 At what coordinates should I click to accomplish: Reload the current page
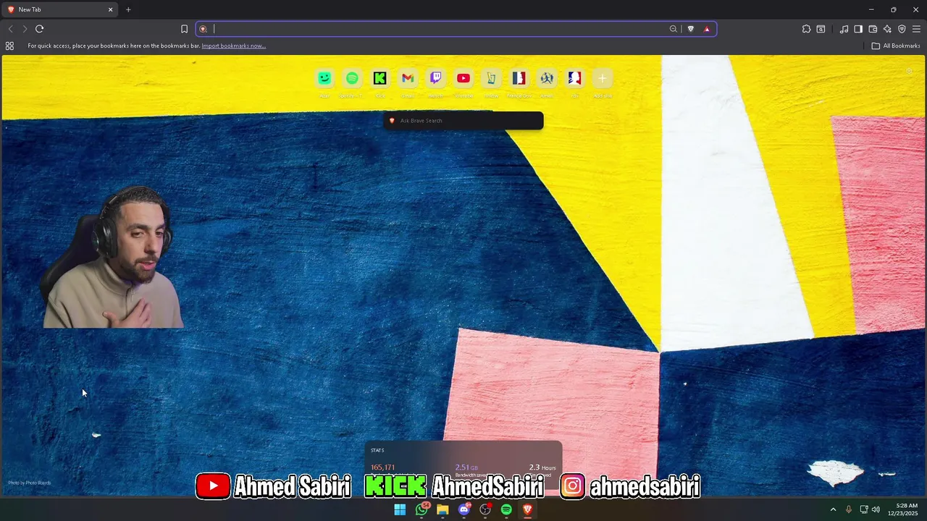(39, 29)
